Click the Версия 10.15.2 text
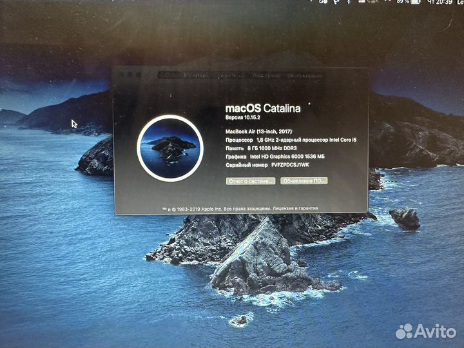The width and height of the screenshot is (464, 348). point(243,117)
